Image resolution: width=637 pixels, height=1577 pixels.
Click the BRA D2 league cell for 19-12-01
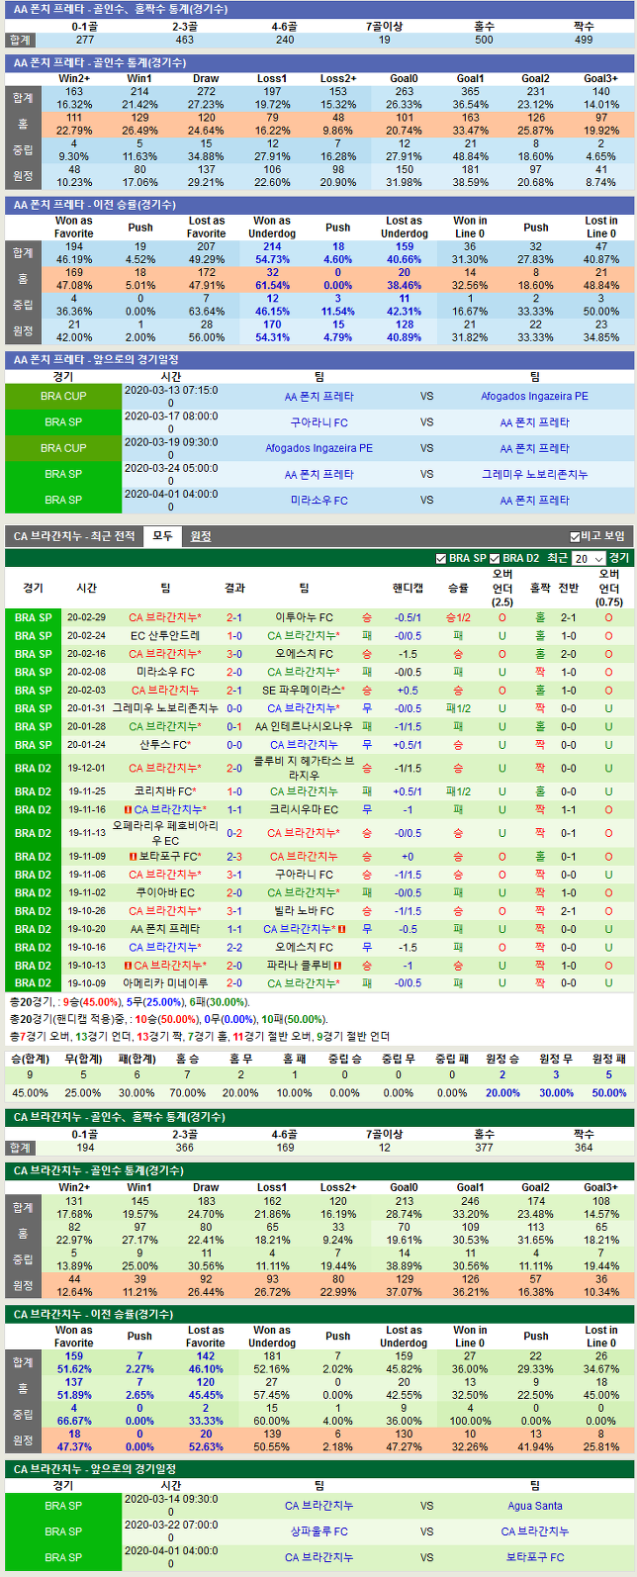[33, 768]
